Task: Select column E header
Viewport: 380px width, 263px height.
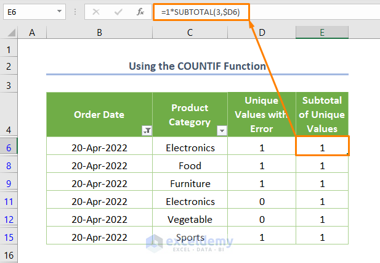Action: [322, 32]
